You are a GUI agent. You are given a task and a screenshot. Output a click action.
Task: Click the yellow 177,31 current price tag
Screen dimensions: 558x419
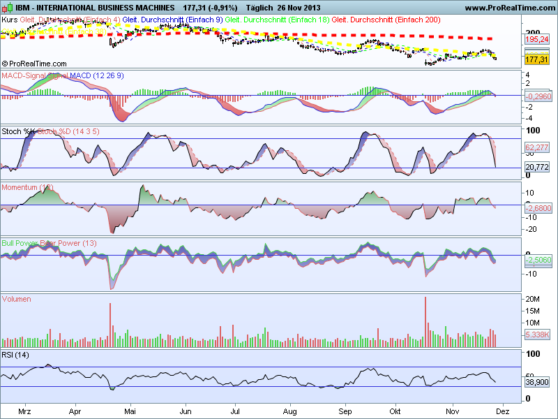click(536, 59)
